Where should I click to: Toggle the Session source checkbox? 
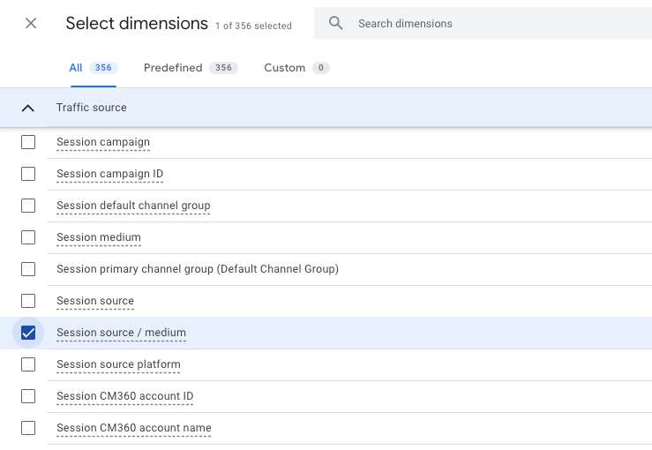click(x=28, y=301)
